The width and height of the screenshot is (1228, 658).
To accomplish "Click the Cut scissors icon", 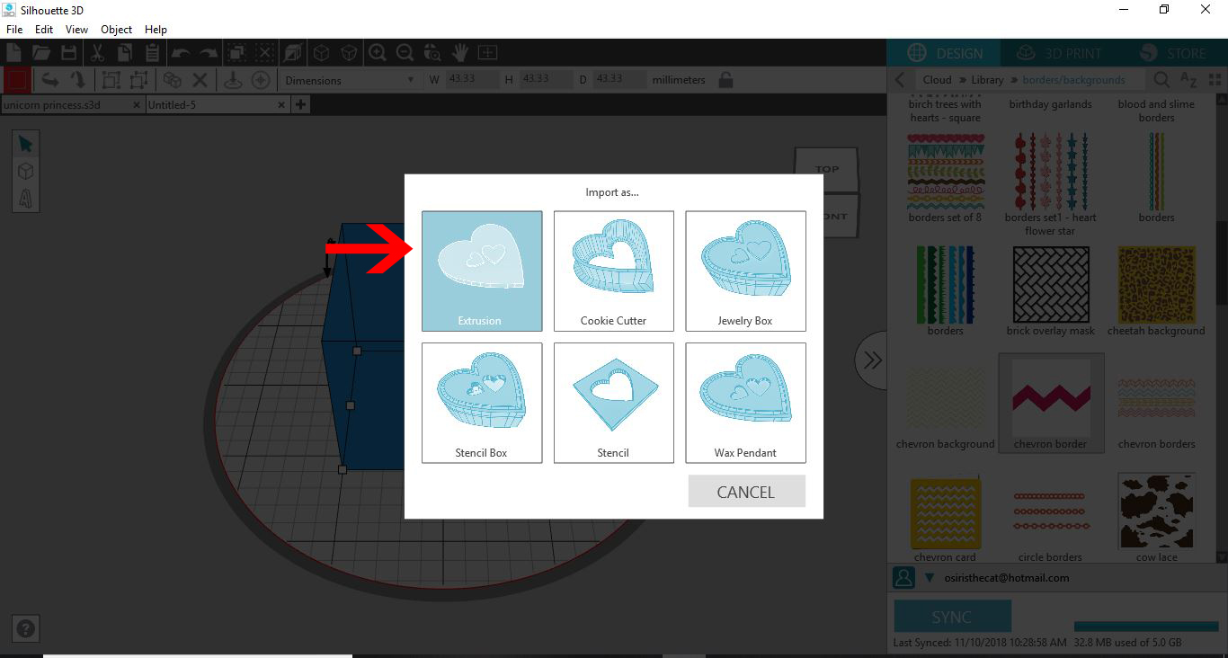I will (x=97, y=53).
